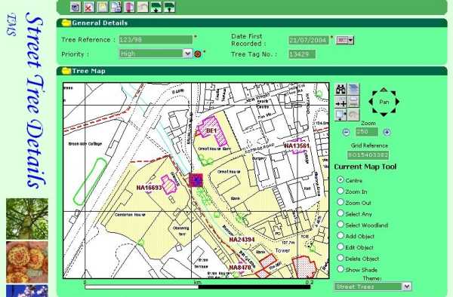Screen dimensions: 453x297
Task: Click the printer icon beside the map
Action: click(x=353, y=102)
